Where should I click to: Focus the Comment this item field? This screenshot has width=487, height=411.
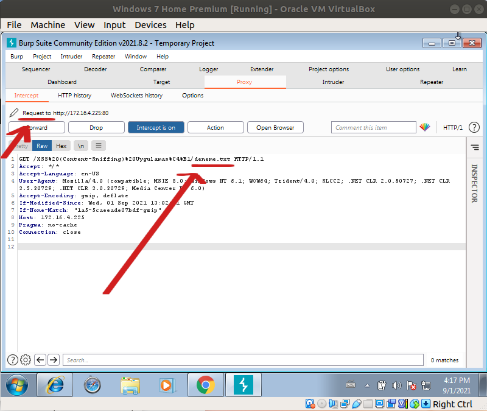coord(374,127)
